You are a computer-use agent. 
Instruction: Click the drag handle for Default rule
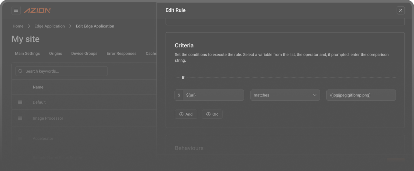pos(20,102)
